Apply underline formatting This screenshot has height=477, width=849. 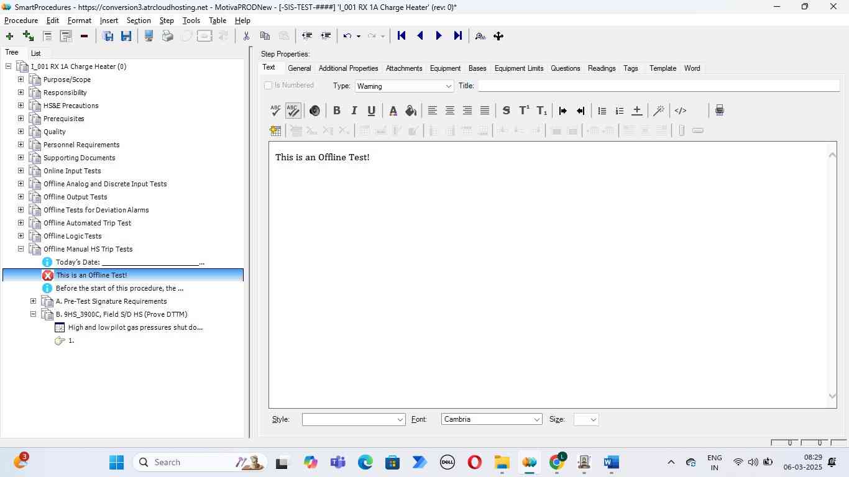[372, 111]
